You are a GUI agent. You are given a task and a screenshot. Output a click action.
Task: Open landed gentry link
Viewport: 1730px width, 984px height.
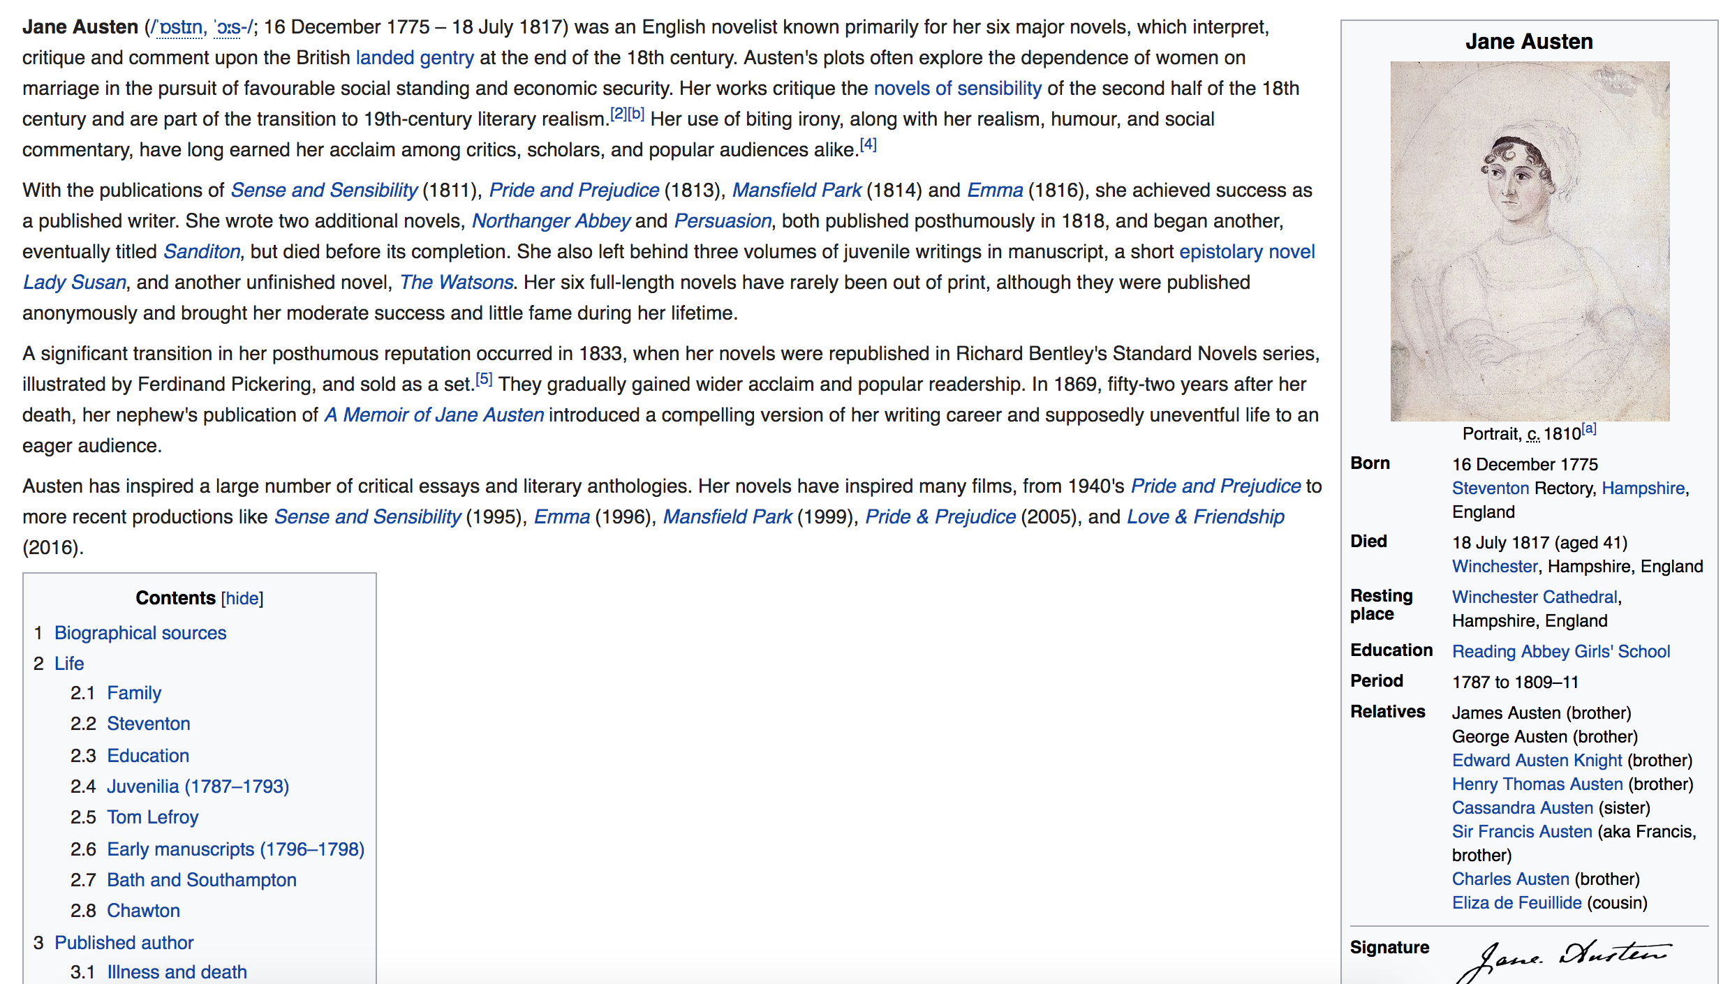[415, 58]
